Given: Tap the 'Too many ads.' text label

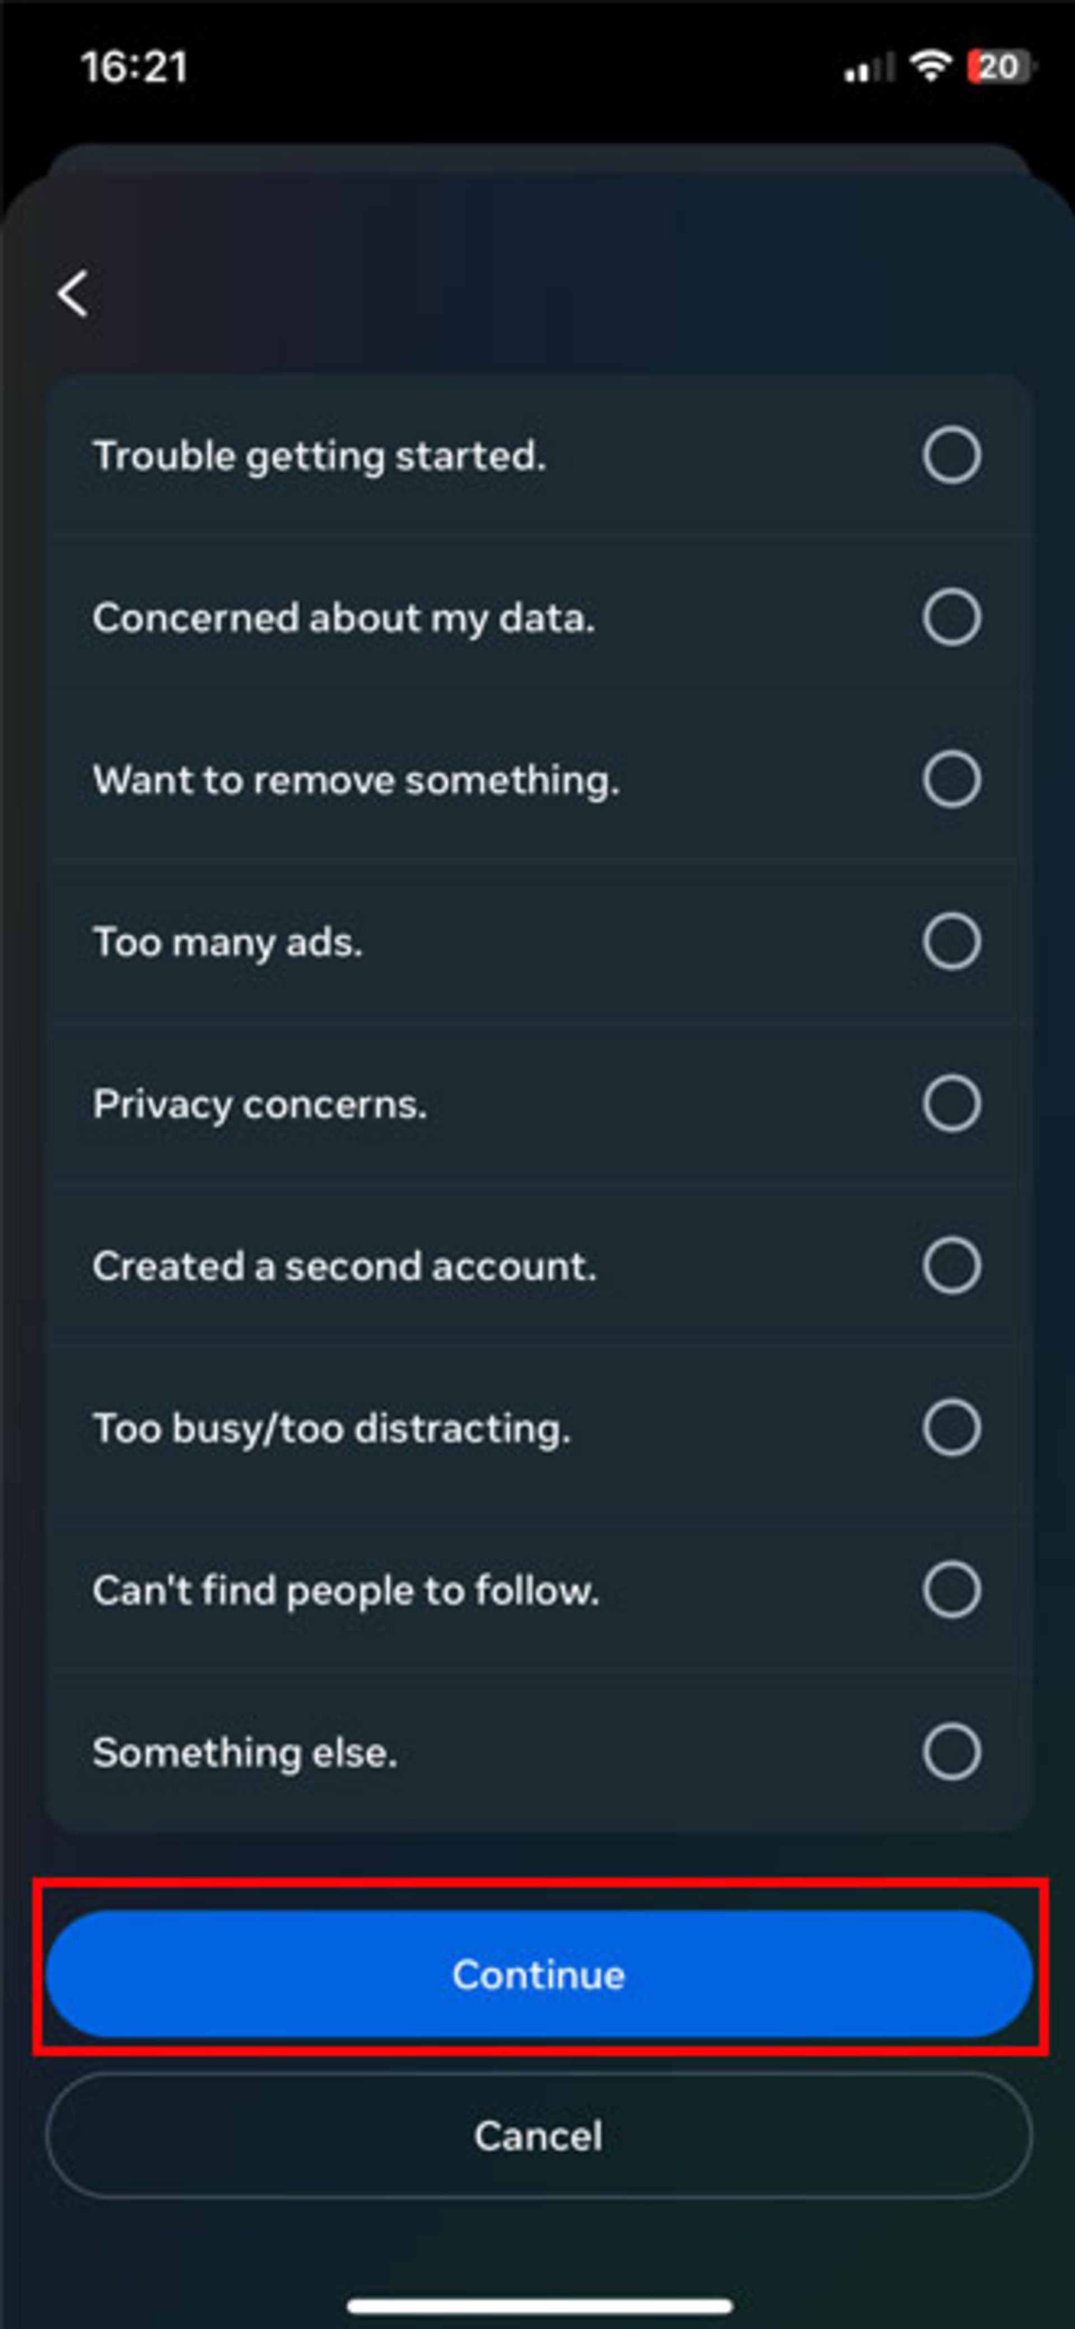Looking at the screenshot, I should [228, 942].
